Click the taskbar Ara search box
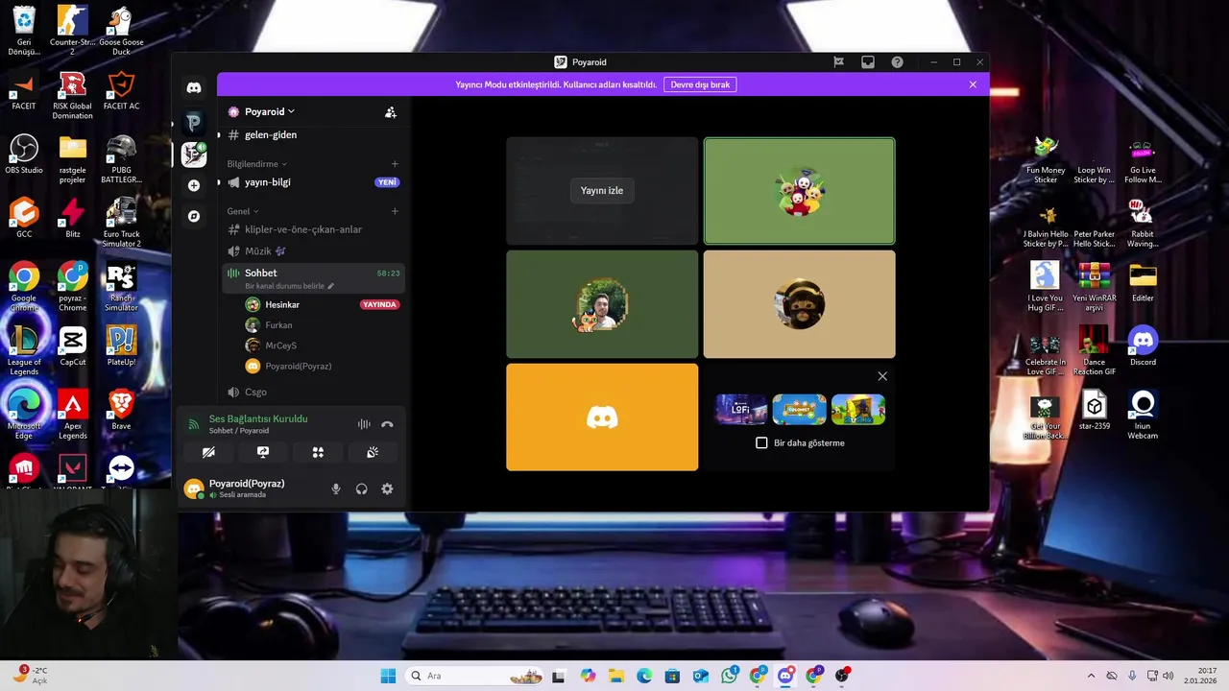 pos(475,676)
